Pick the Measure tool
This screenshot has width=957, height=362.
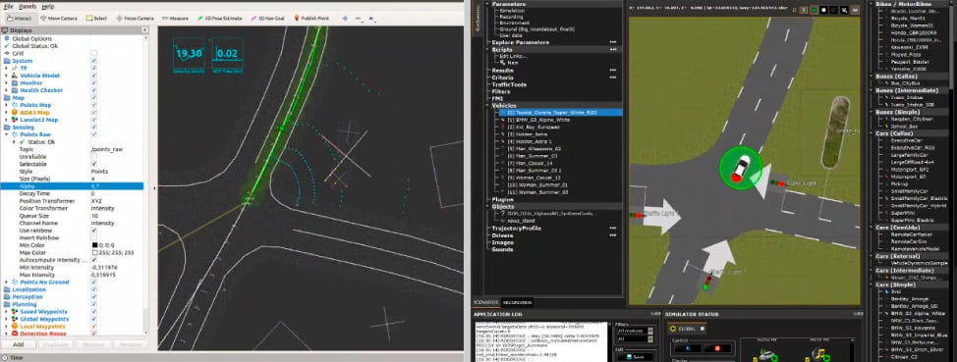tap(174, 19)
